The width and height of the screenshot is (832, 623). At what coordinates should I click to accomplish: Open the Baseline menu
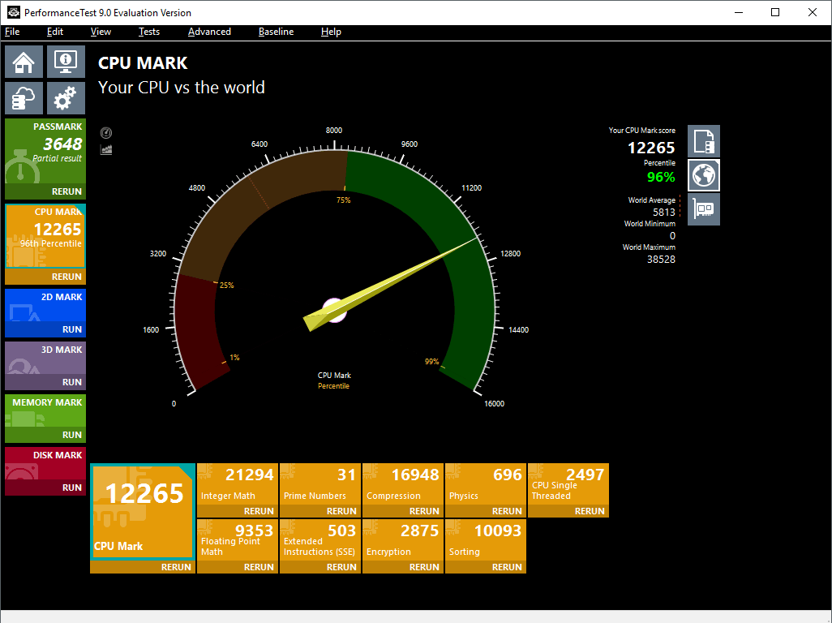pyautogui.click(x=276, y=32)
